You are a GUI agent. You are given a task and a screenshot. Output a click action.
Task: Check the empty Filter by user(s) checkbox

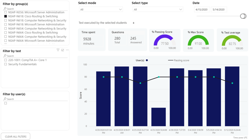click(x=6, y=103)
